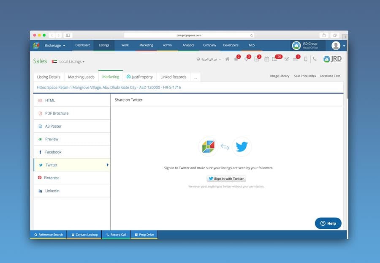Click the user profile avatar
Image resolution: width=380 pixels, height=263 pixels.
point(336,45)
